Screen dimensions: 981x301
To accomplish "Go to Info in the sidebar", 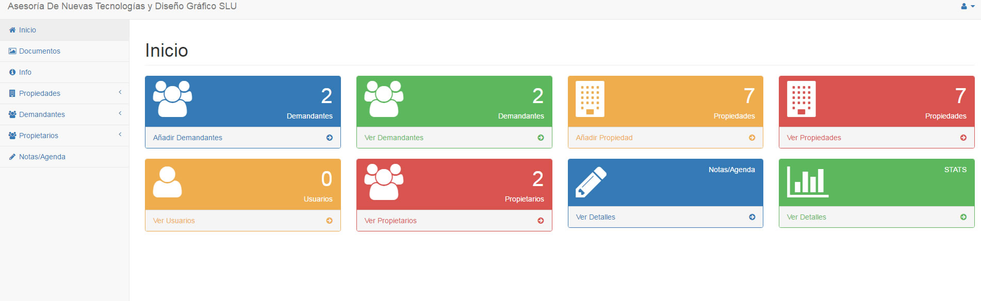I will (x=25, y=72).
